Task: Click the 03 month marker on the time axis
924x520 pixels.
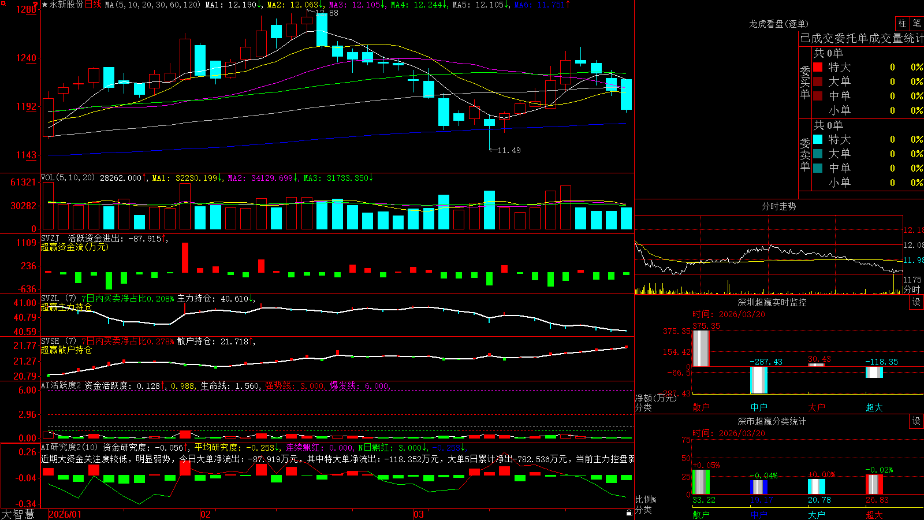Action: click(419, 514)
